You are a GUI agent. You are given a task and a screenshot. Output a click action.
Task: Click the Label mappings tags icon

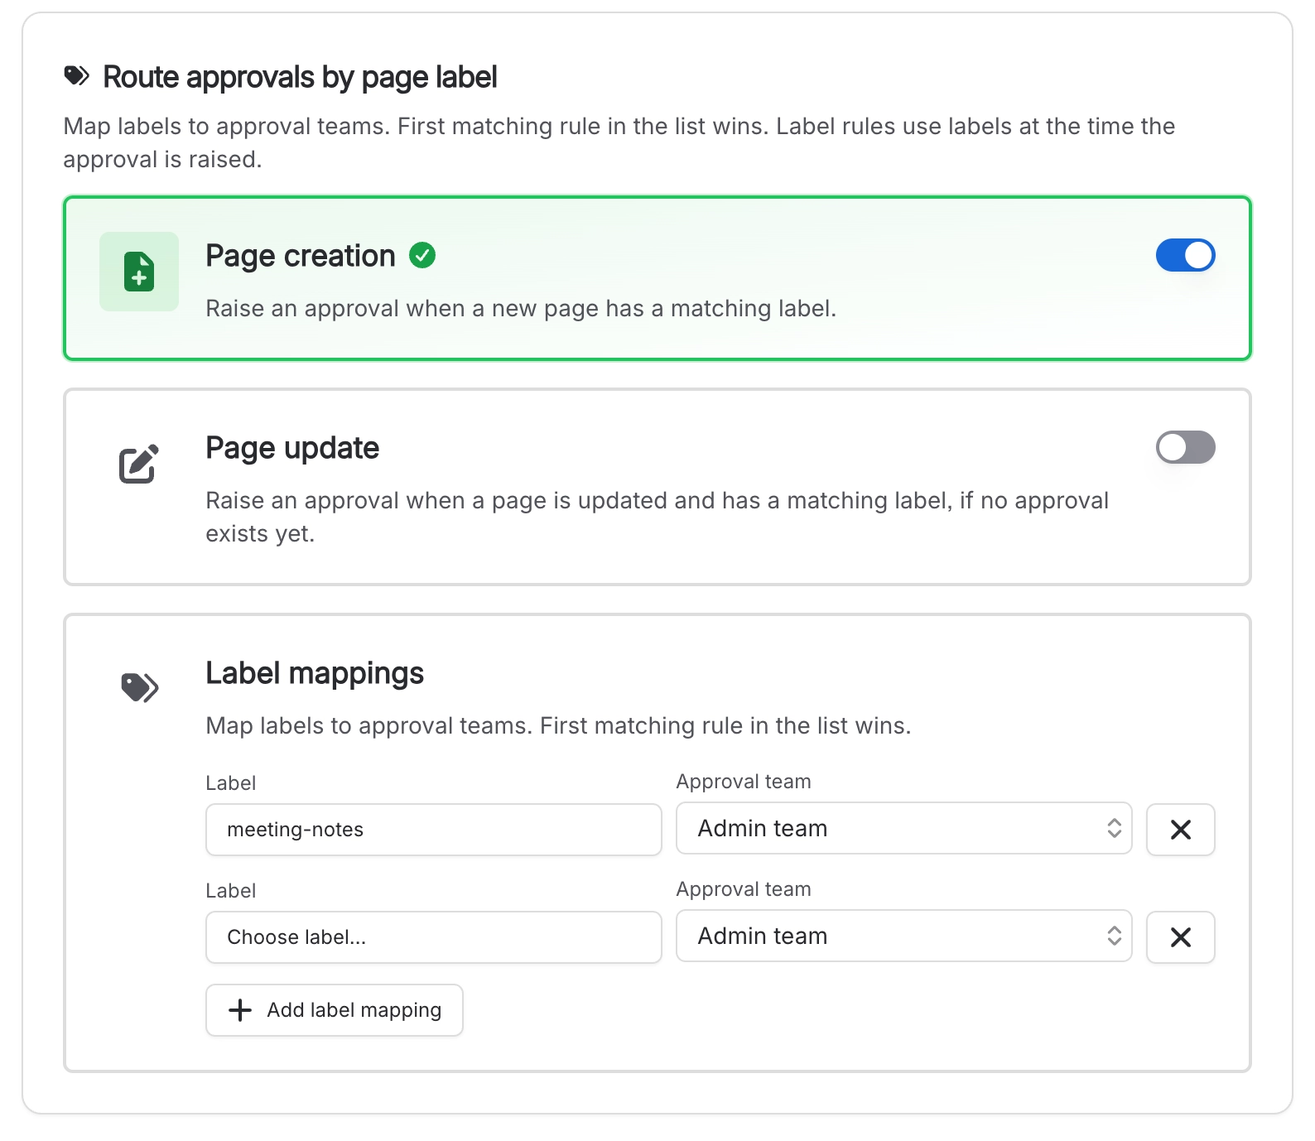[x=139, y=687]
